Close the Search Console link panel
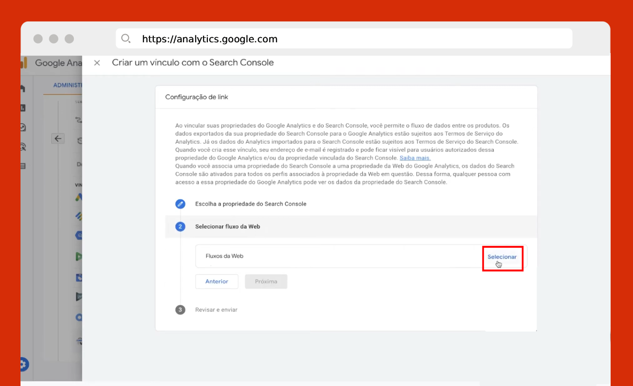 [97, 63]
